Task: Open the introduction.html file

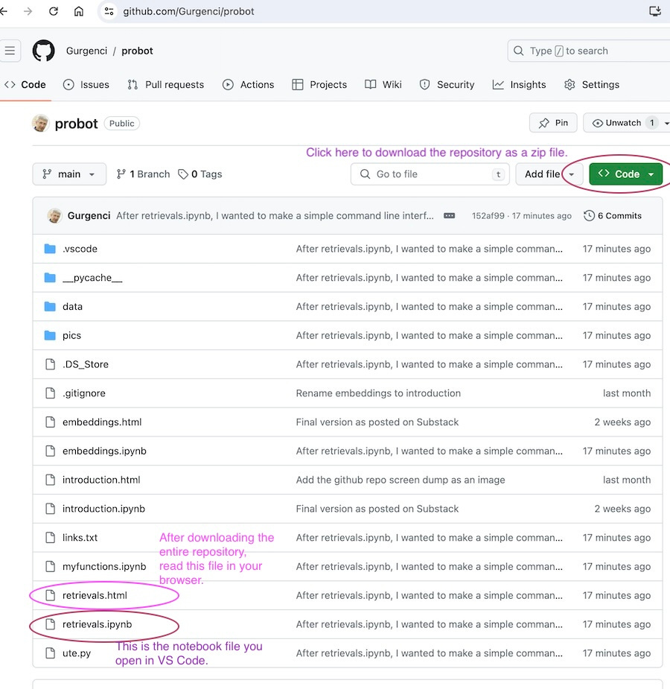Action: click(101, 480)
